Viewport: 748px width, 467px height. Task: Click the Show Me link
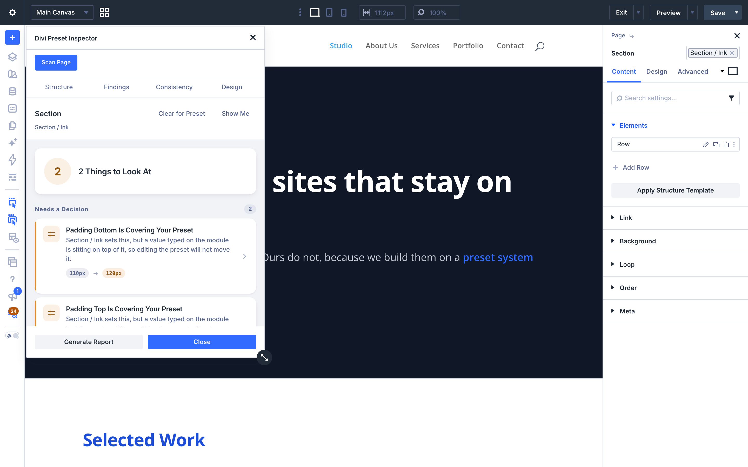pyautogui.click(x=235, y=113)
